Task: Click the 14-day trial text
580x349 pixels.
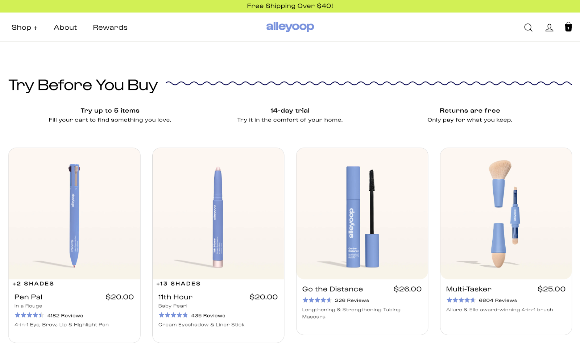Action: 290,111
